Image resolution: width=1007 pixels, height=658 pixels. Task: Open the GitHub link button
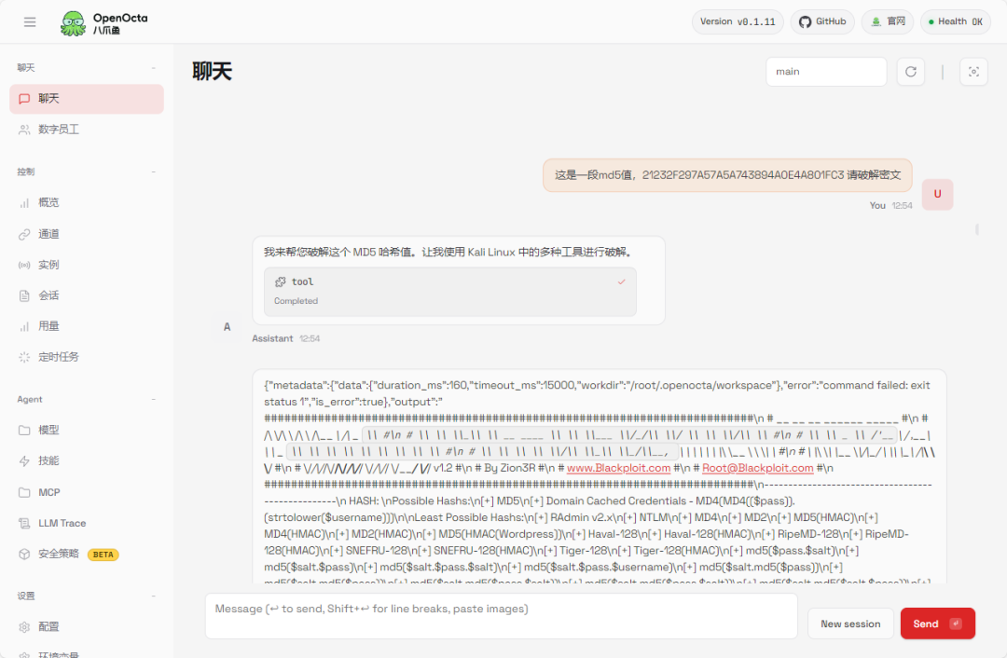pos(822,21)
